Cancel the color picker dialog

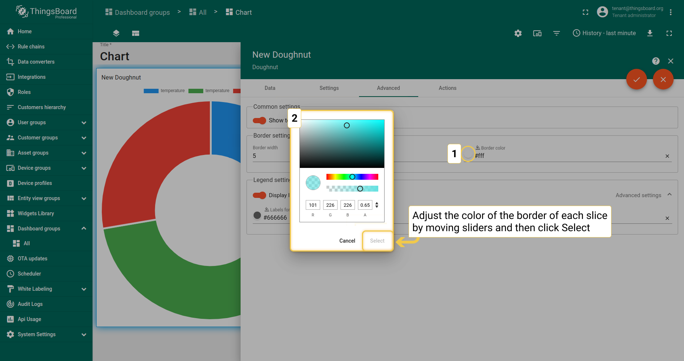347,241
